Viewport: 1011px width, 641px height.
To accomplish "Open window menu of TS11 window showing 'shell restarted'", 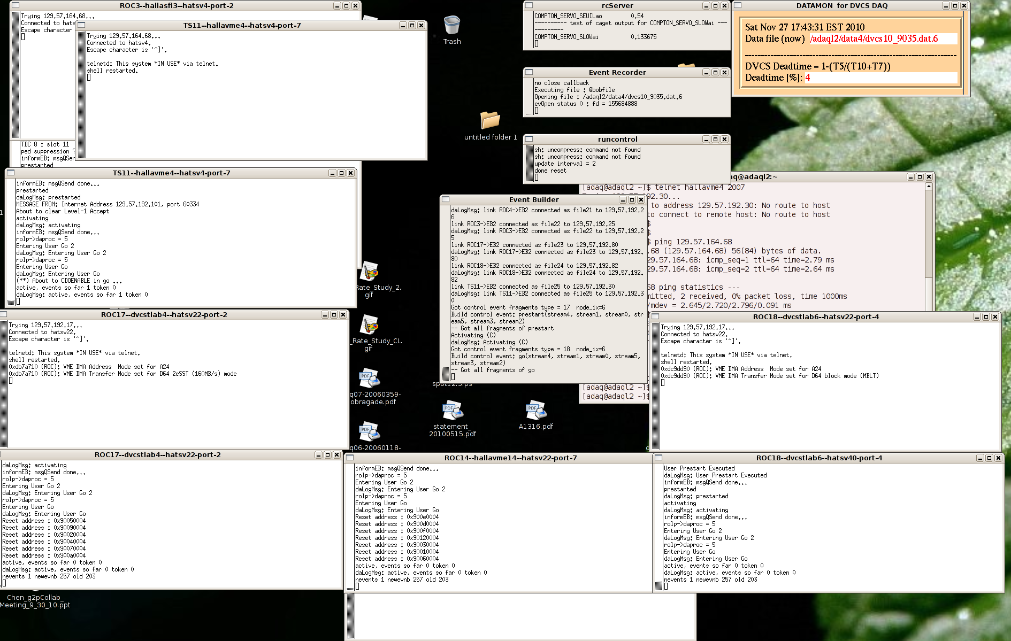I will pos(81,25).
